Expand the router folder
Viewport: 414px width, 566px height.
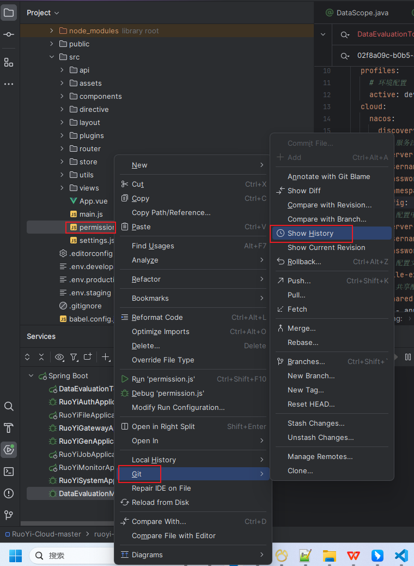pyautogui.click(x=62, y=148)
